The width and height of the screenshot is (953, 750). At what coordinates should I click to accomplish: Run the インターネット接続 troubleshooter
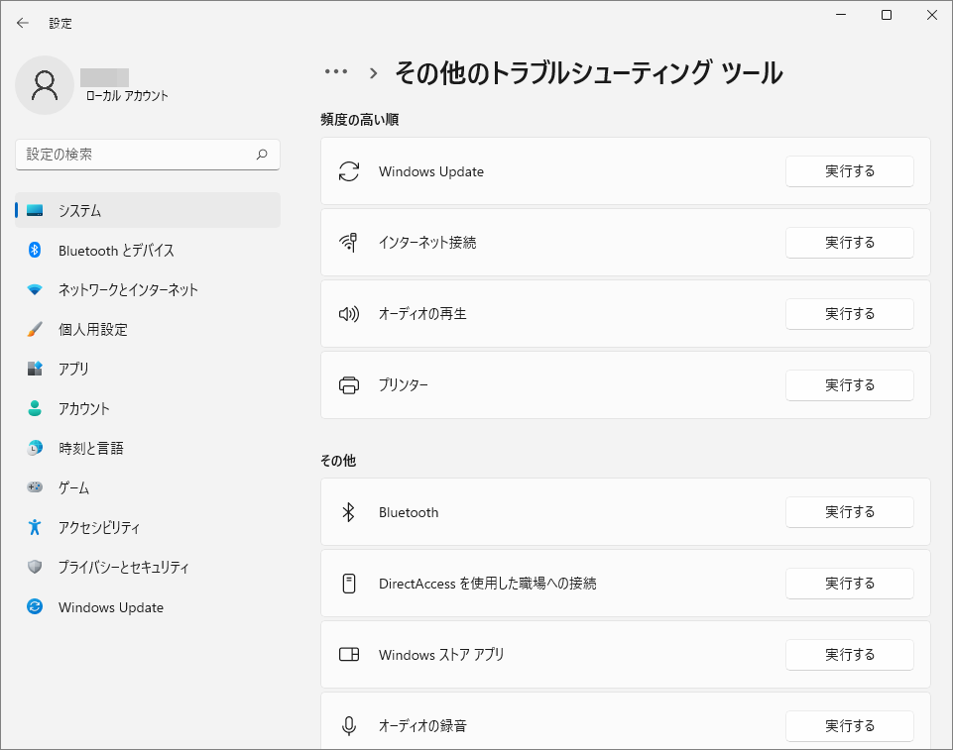click(x=849, y=243)
